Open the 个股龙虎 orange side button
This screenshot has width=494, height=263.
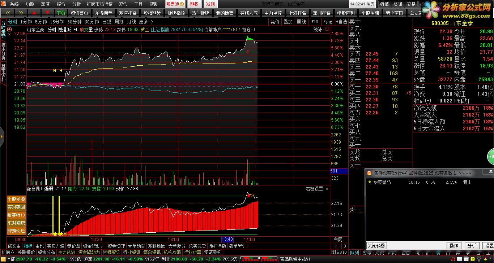[x=16, y=199]
